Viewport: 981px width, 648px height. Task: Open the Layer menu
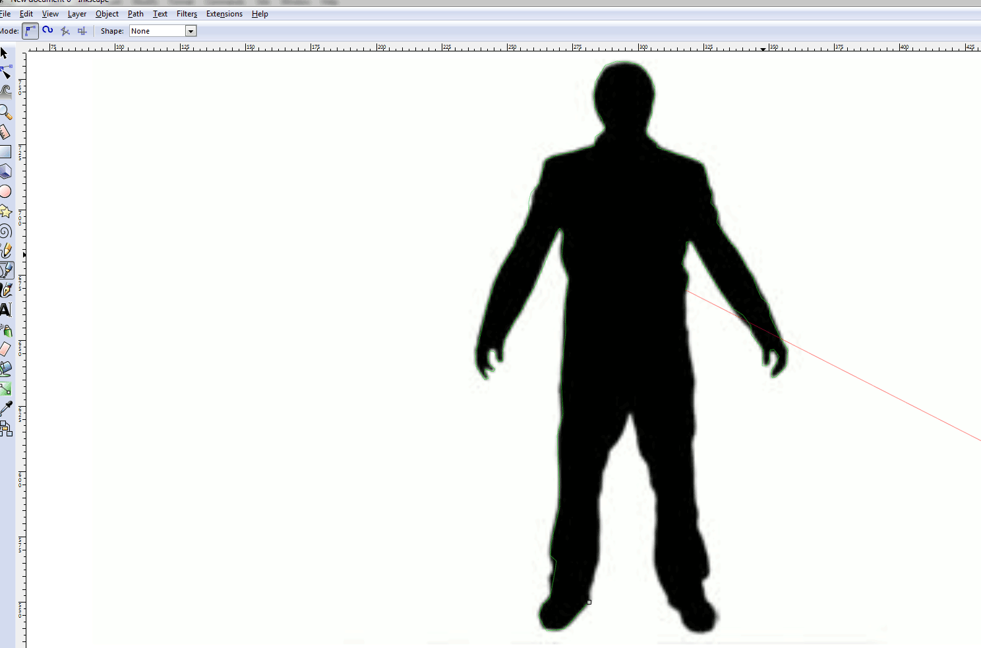(77, 14)
